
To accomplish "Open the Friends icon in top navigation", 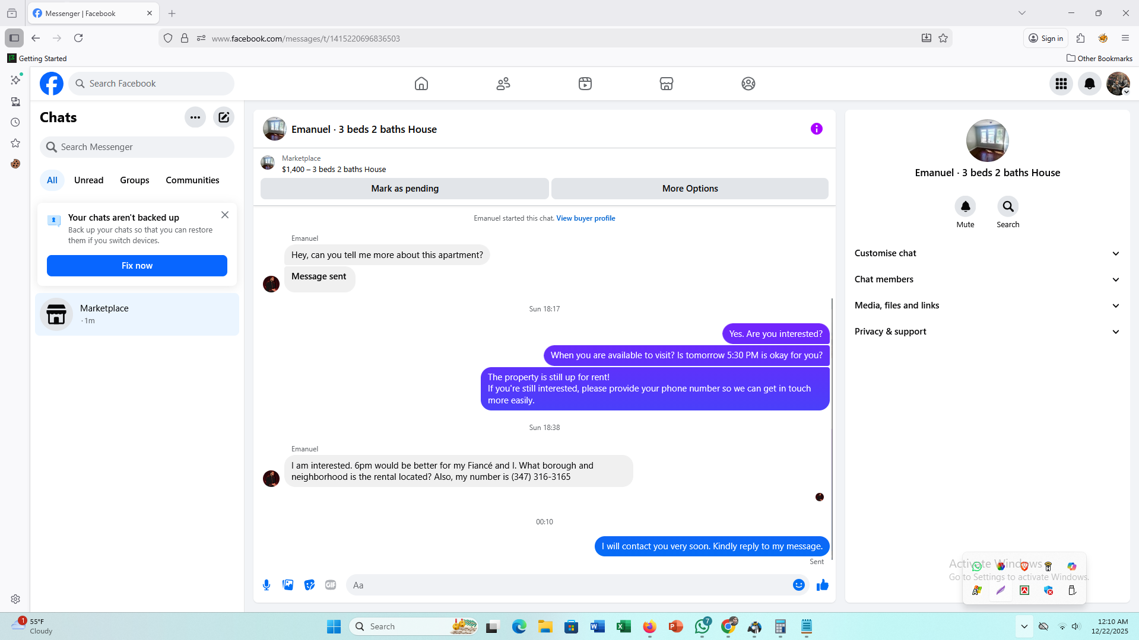I will coord(503,84).
